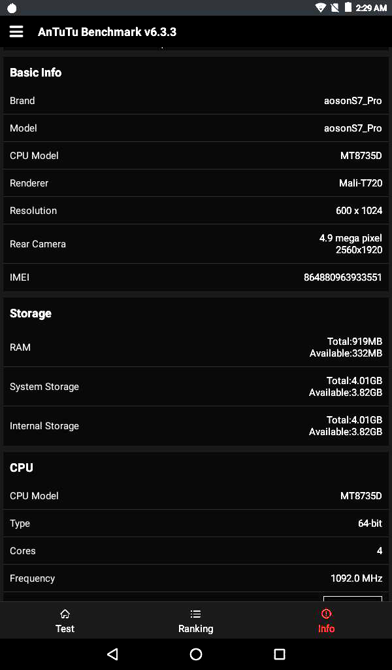This screenshot has width=392, height=670.
Task: Tap the Renderer Mali-T720 row
Action: pos(195,183)
